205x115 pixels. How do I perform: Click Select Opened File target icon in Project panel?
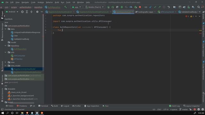coord(22,12)
